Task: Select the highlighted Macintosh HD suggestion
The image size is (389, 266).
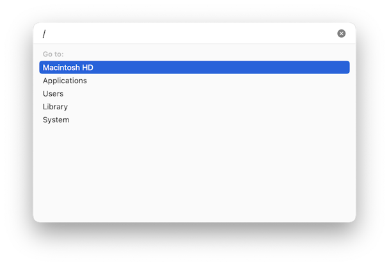Action: pos(194,67)
